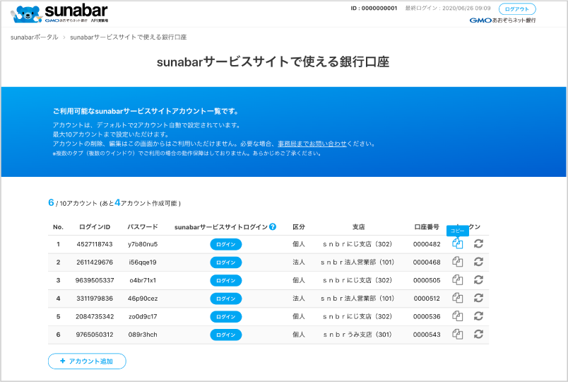Refresh token for account 0000505
Viewport: 568px width, 382px height.
pyautogui.click(x=478, y=279)
